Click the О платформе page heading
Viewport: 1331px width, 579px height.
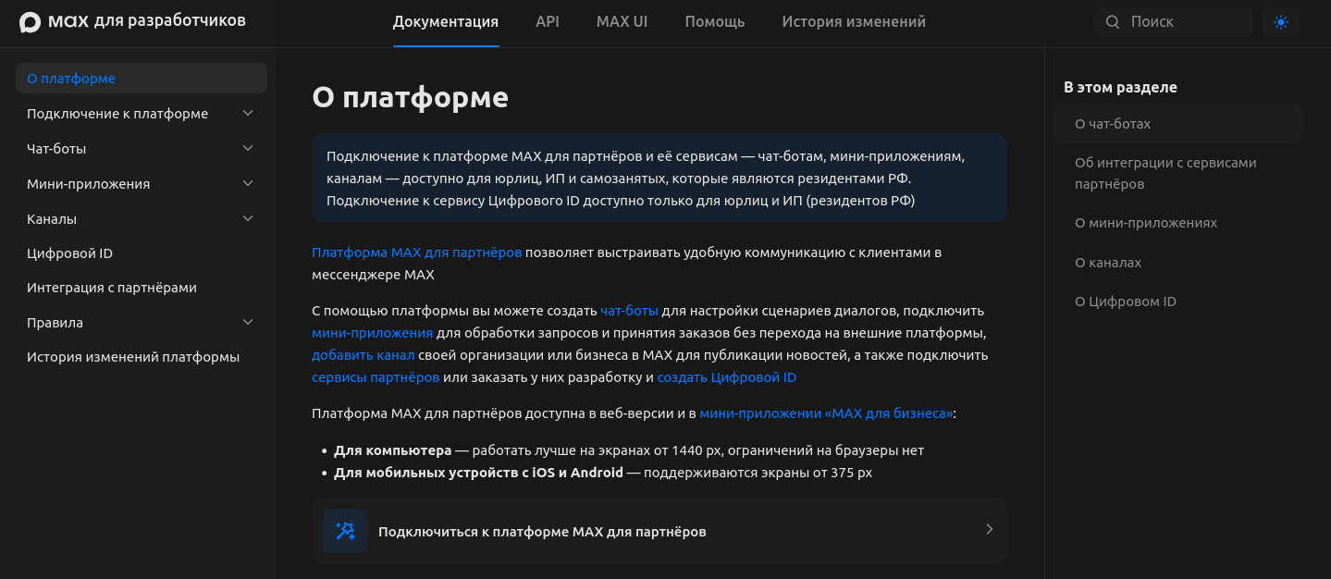[411, 97]
